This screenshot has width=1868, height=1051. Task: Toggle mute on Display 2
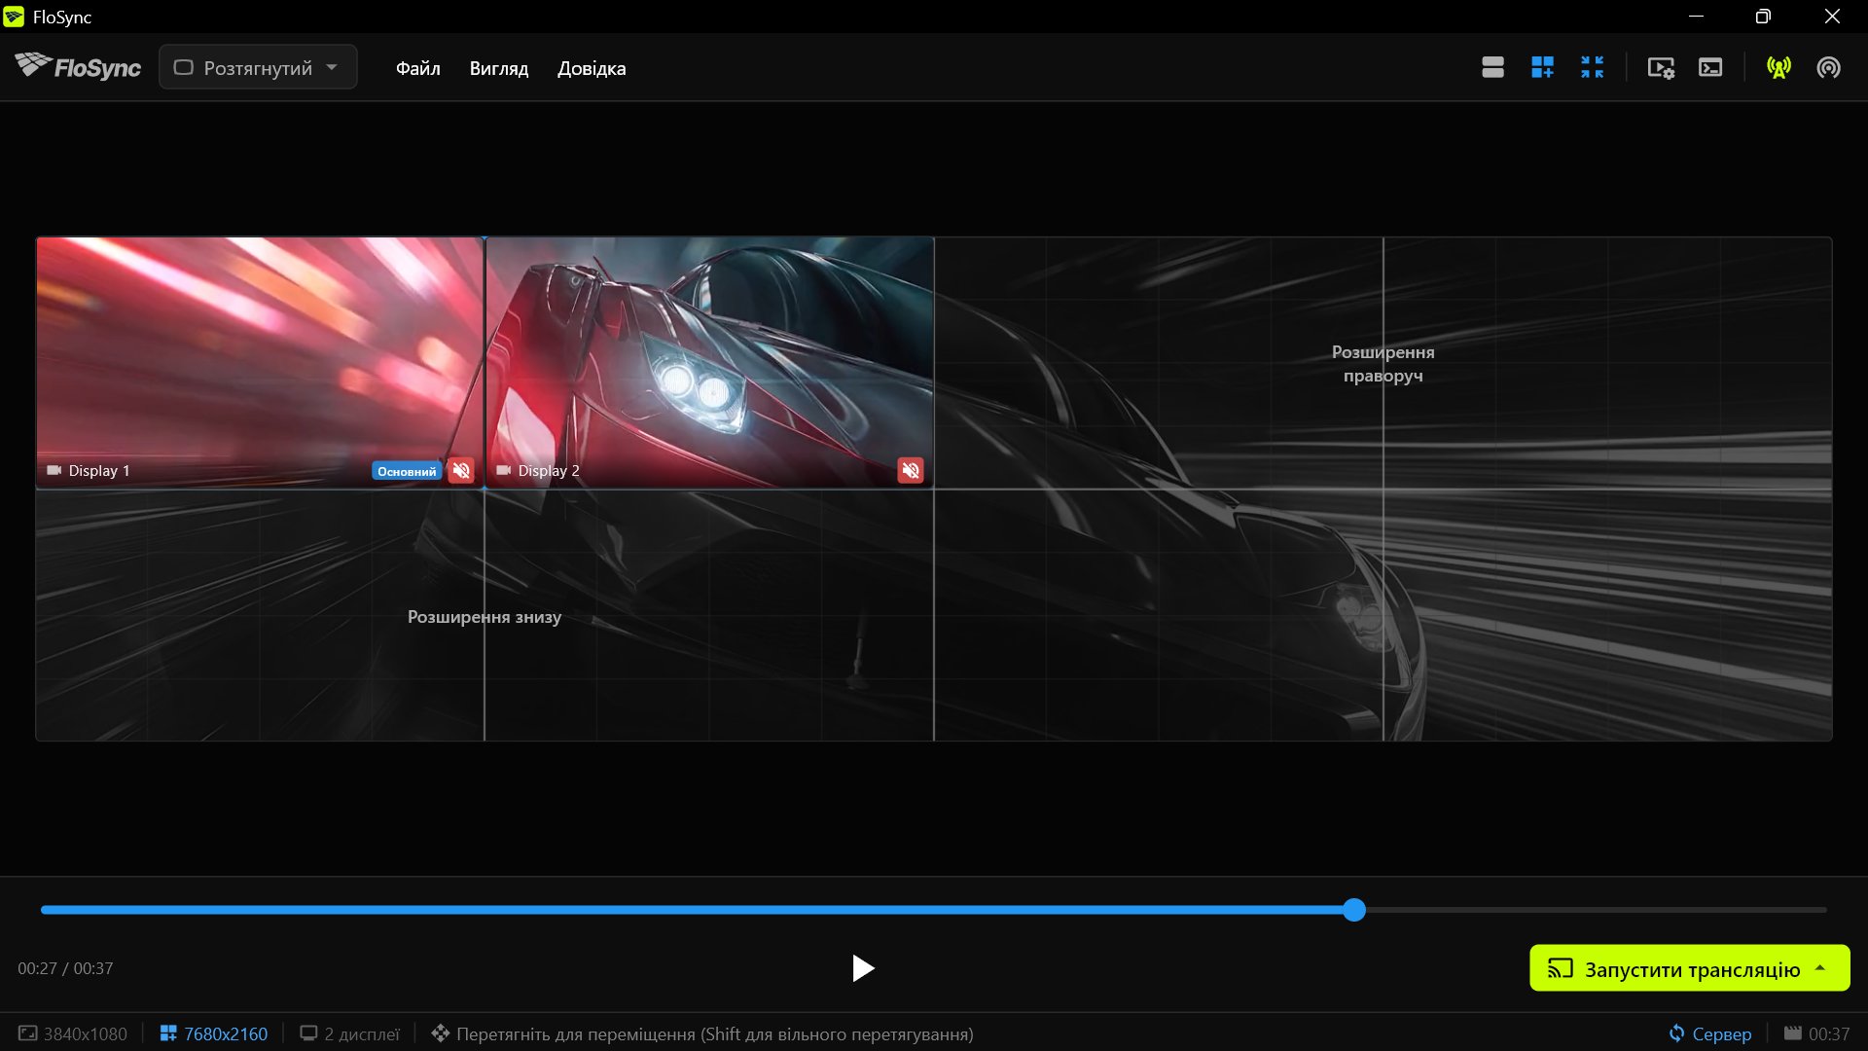pos(911,471)
